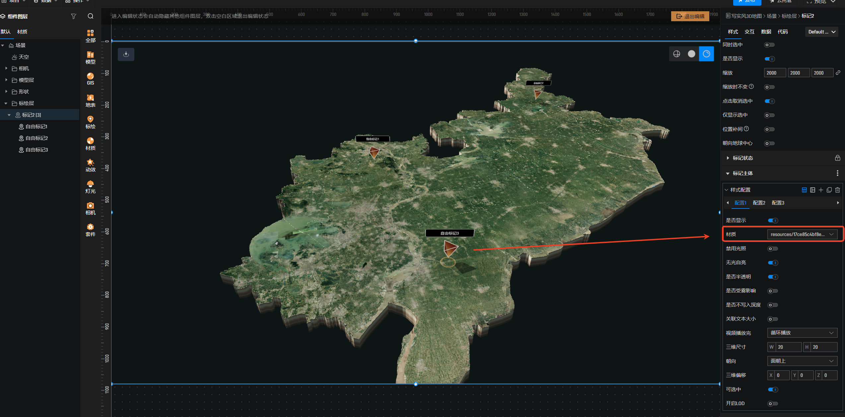
Task: Select the 配置2 tab
Action: click(759, 203)
